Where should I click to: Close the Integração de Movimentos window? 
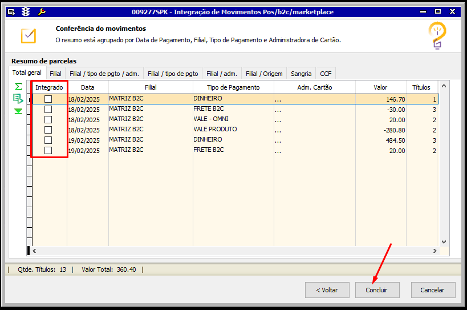452,11
